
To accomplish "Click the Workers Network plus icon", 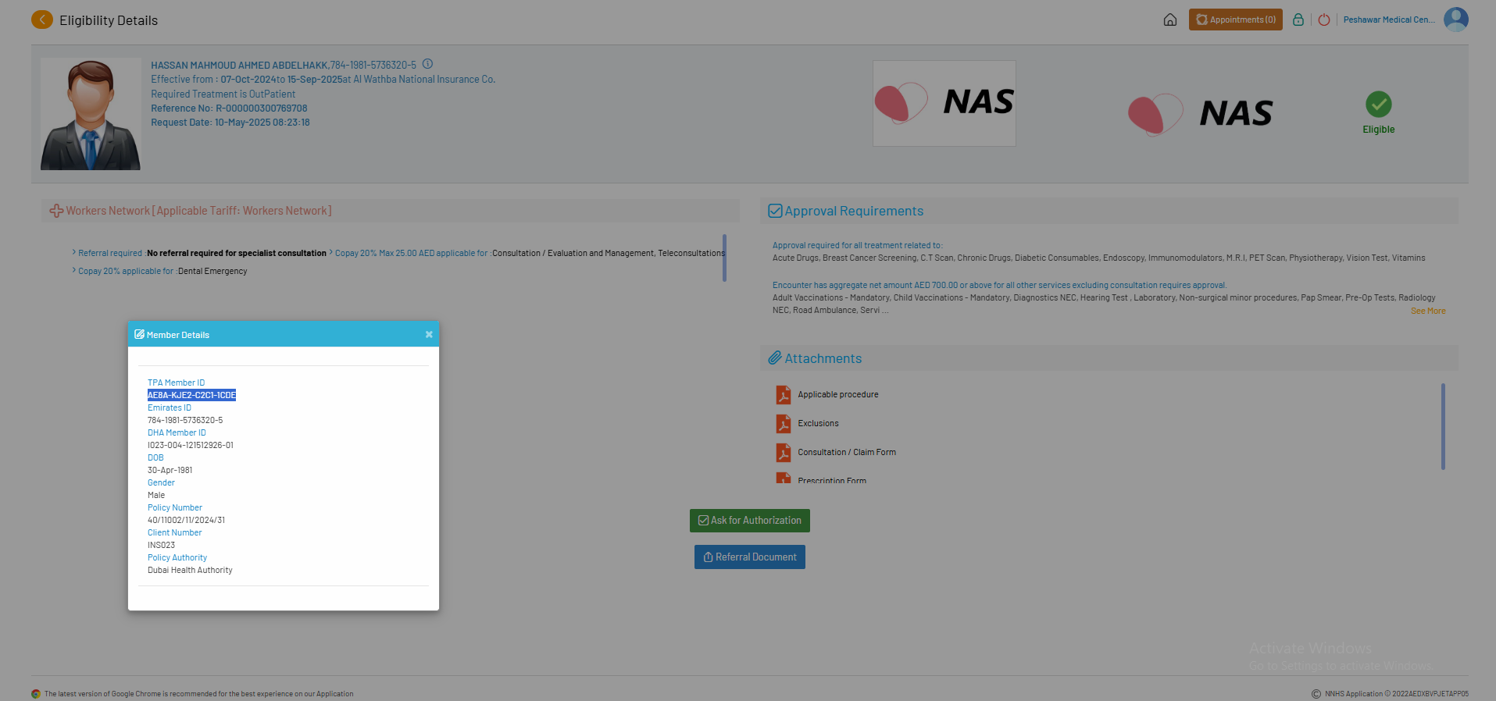I will (x=56, y=211).
